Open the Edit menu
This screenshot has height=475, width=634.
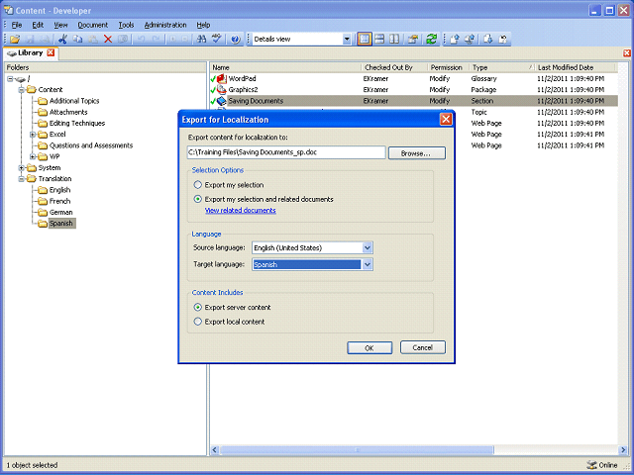[38, 25]
